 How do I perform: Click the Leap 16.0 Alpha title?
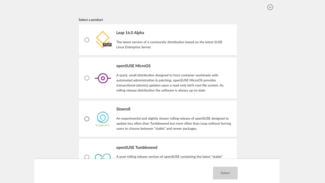130,33
